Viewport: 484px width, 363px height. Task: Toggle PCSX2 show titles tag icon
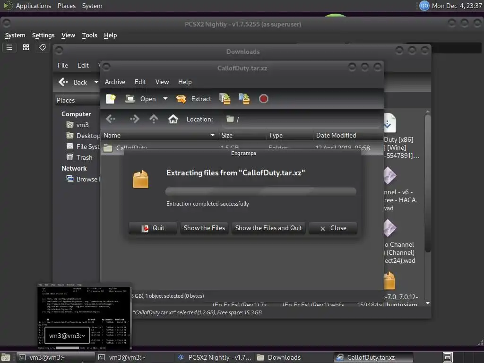tap(42, 47)
